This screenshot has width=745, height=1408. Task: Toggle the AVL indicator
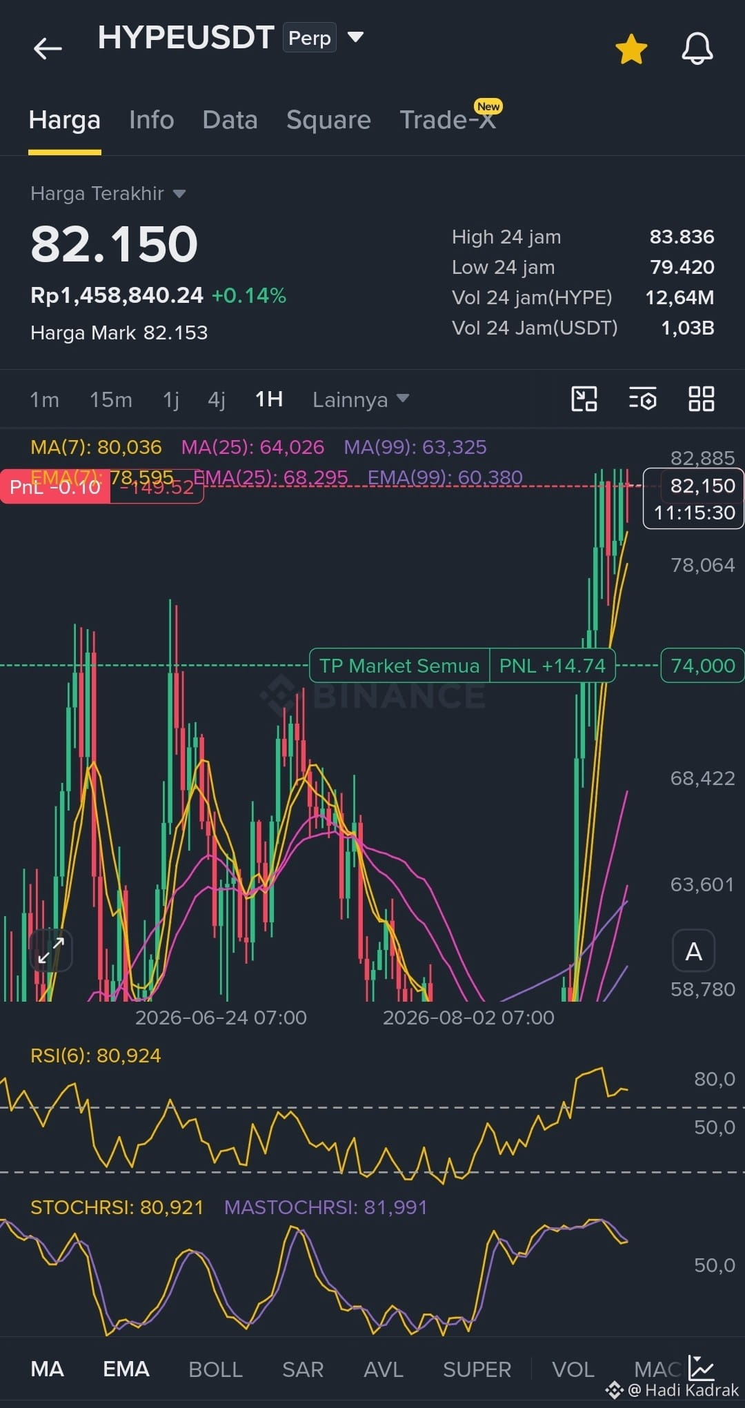pos(384,1369)
